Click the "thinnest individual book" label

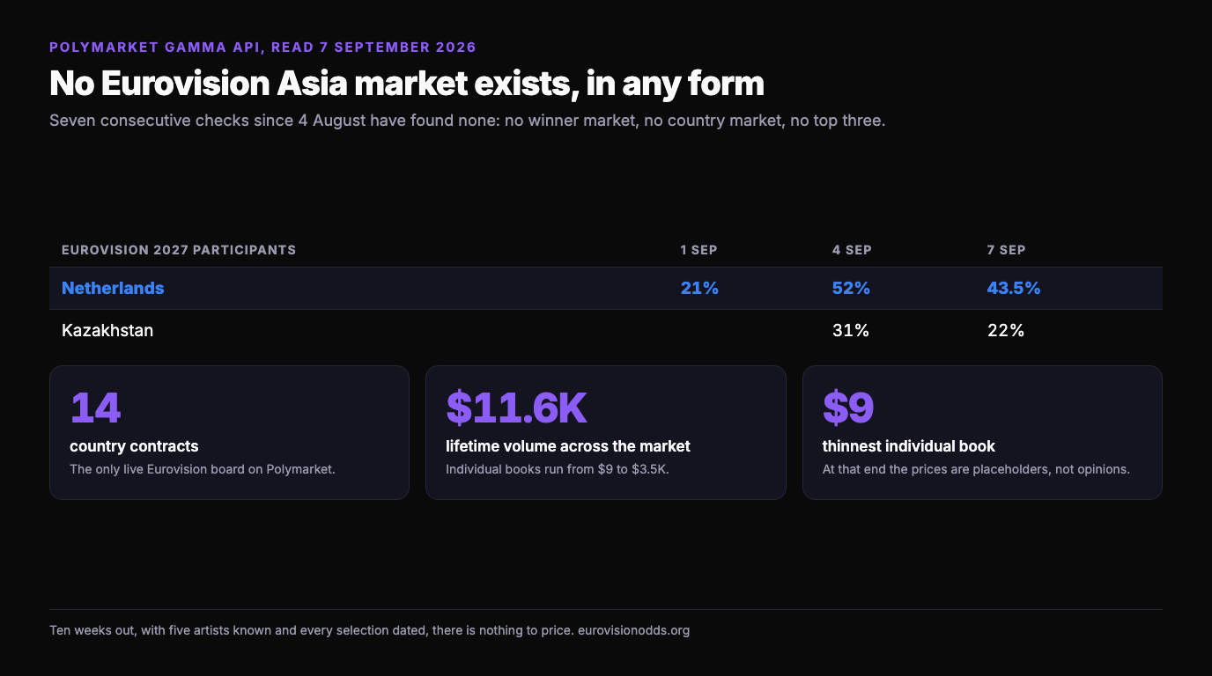click(909, 446)
